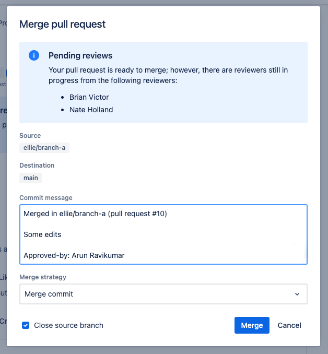
Task: Click the Merge pull request dialog title
Action: point(62,24)
